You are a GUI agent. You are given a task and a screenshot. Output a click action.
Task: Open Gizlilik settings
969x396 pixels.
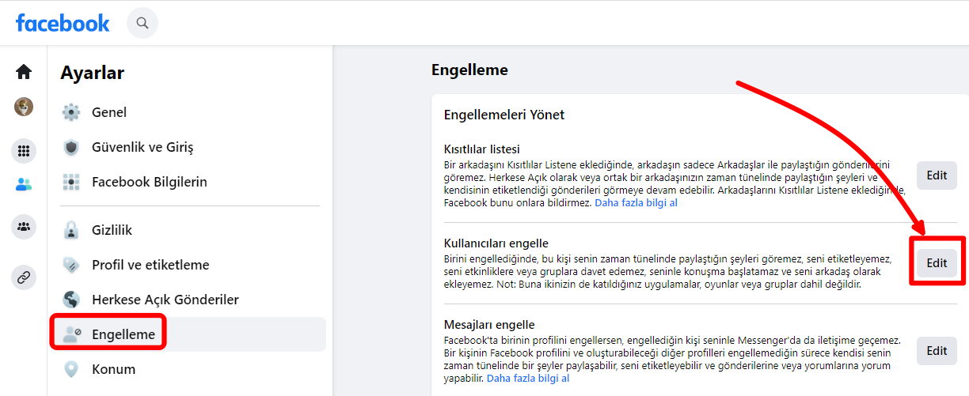click(x=190, y=230)
